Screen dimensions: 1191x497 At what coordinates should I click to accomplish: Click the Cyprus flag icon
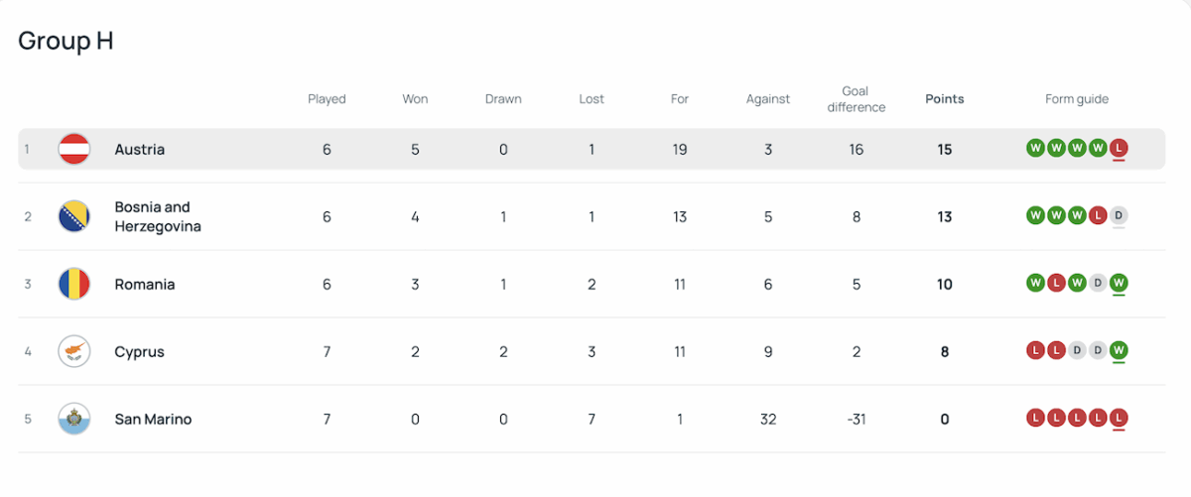click(x=74, y=351)
